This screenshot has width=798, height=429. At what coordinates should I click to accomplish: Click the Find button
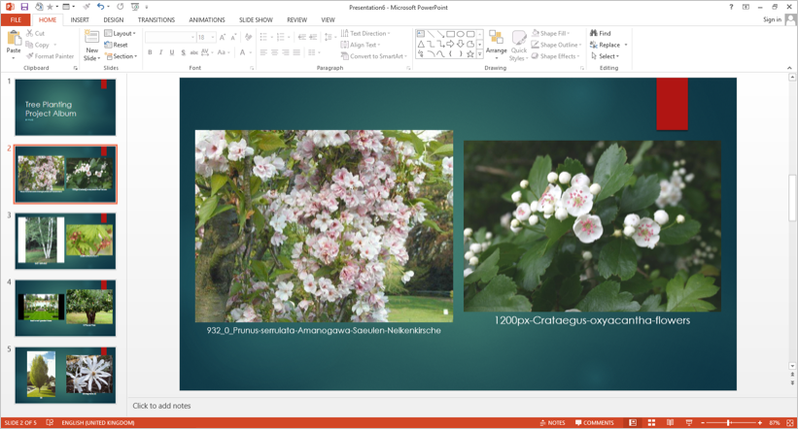point(601,33)
